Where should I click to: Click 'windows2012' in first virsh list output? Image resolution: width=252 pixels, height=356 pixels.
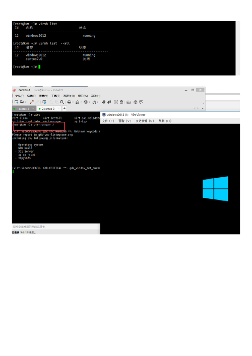coord(36,36)
